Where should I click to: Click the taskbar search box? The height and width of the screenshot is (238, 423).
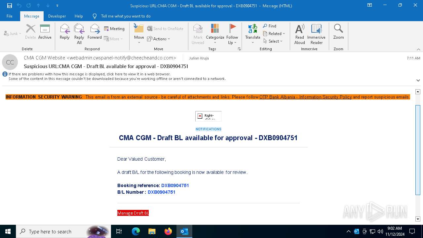point(63,231)
